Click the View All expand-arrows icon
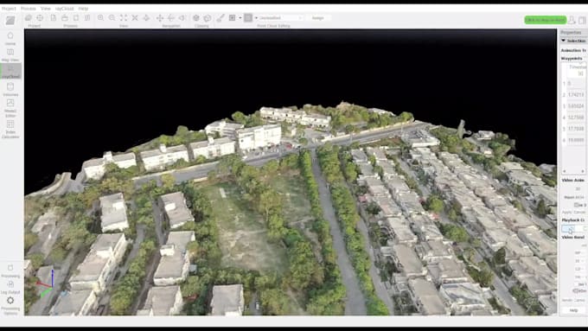Screen dimensions: 588x331 coord(124,17)
